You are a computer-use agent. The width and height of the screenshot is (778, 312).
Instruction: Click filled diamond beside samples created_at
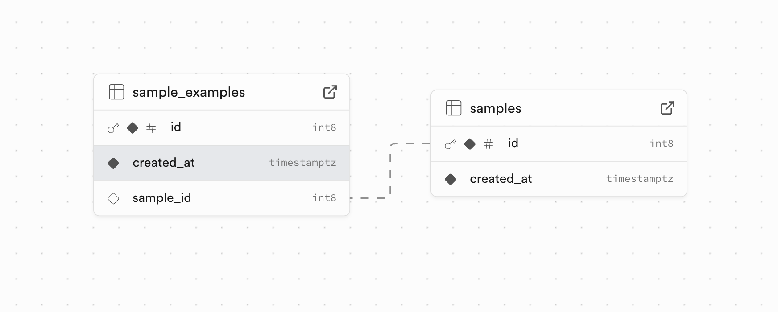[x=451, y=179]
